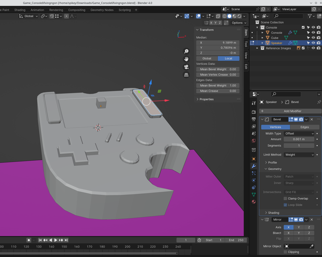Switch to the Geometry Nodes workspace
The image size is (322, 257).
pos(102,10)
